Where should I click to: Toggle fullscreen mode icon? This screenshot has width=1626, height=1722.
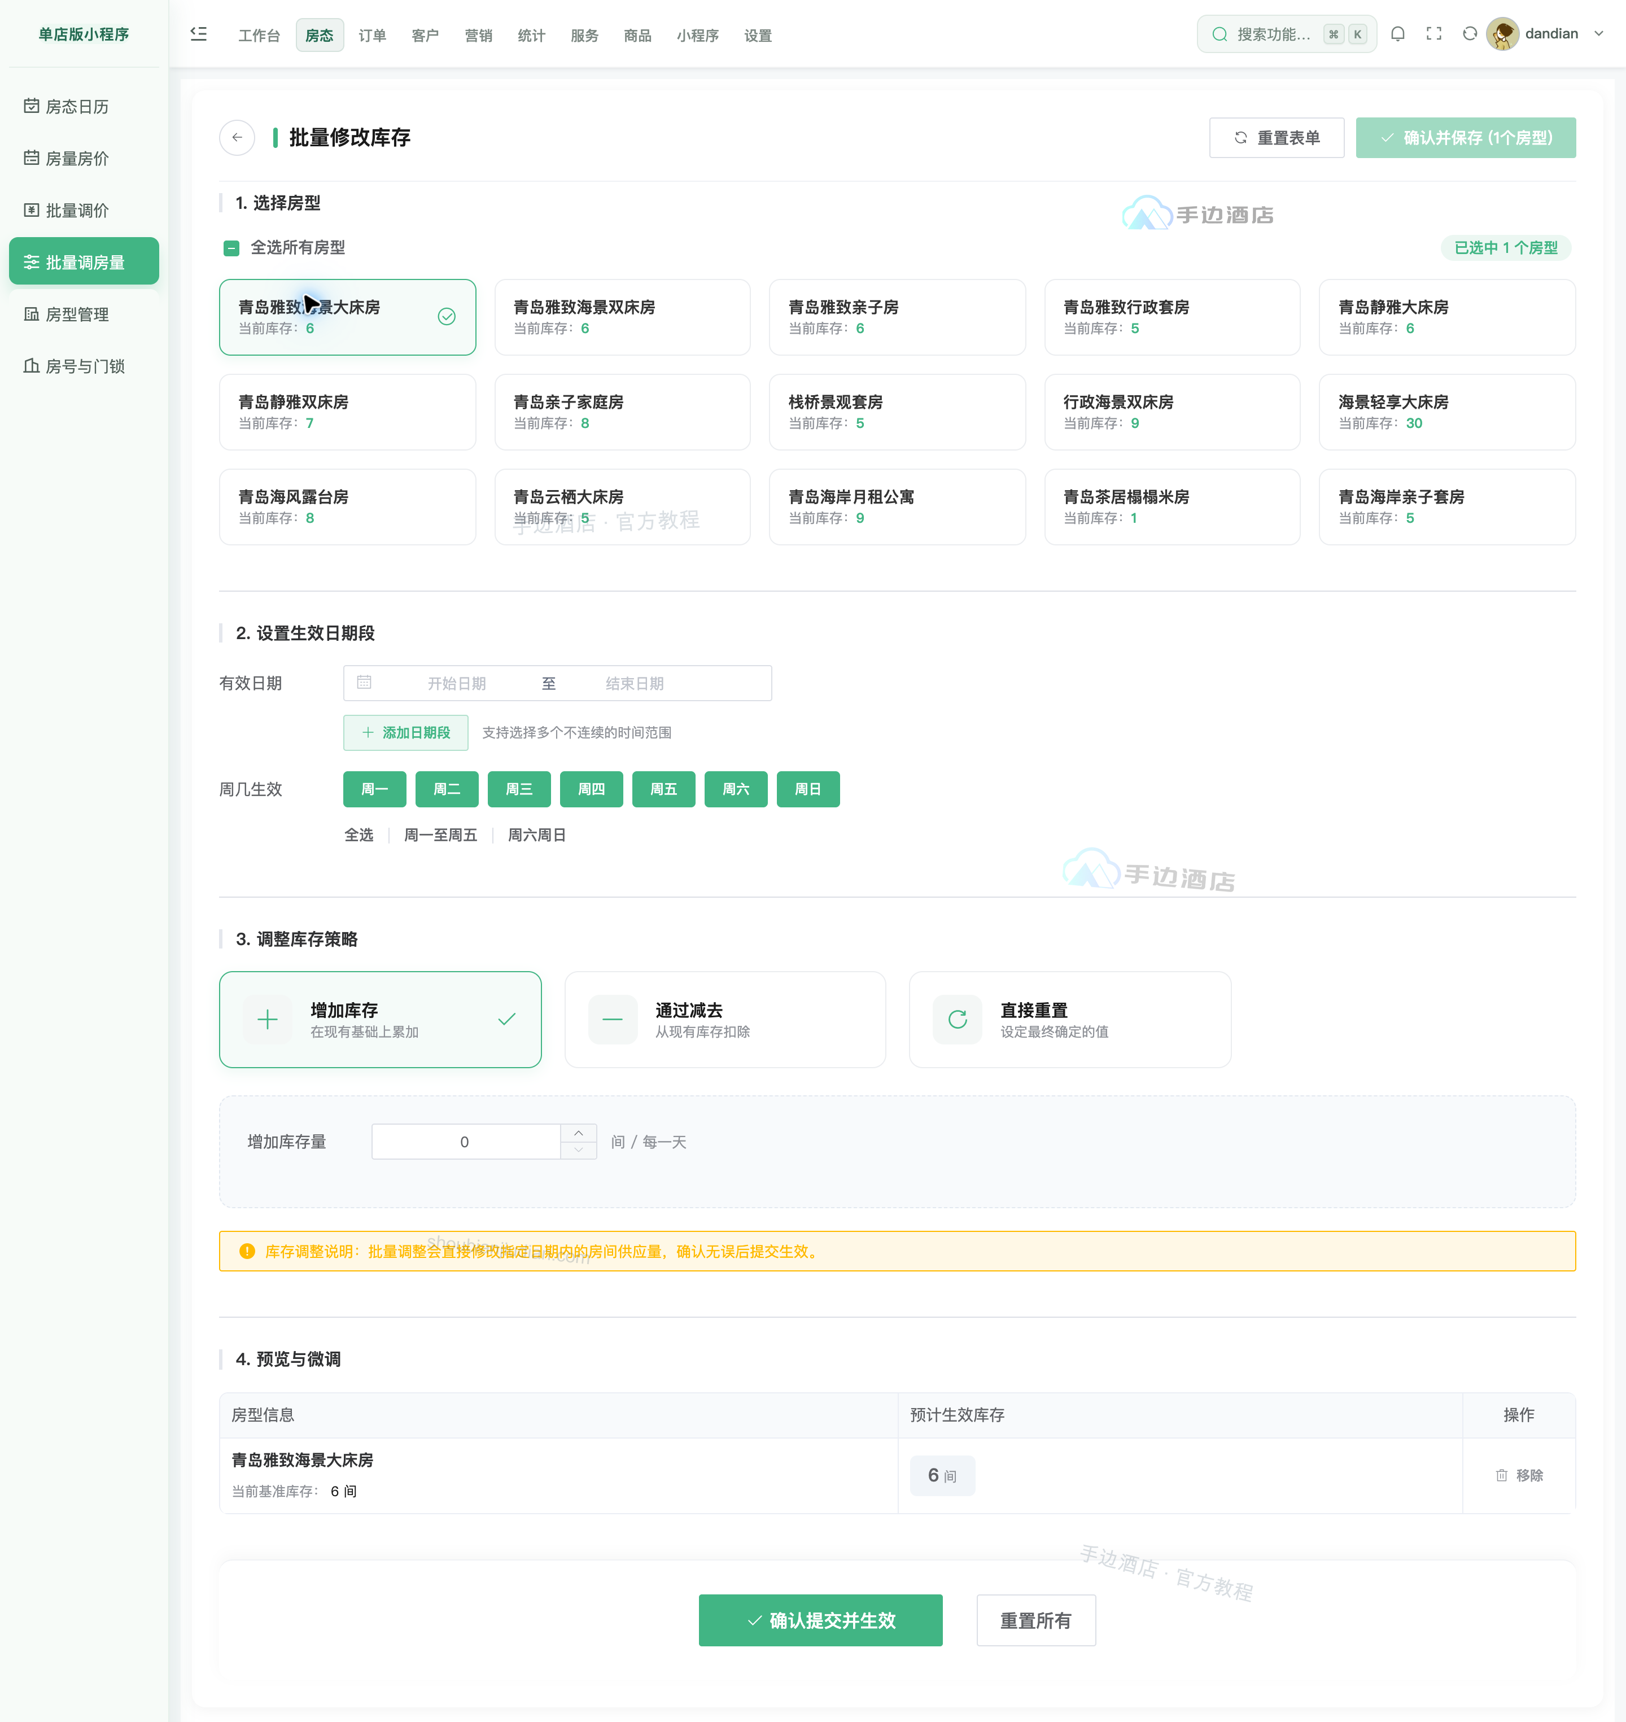(1433, 34)
